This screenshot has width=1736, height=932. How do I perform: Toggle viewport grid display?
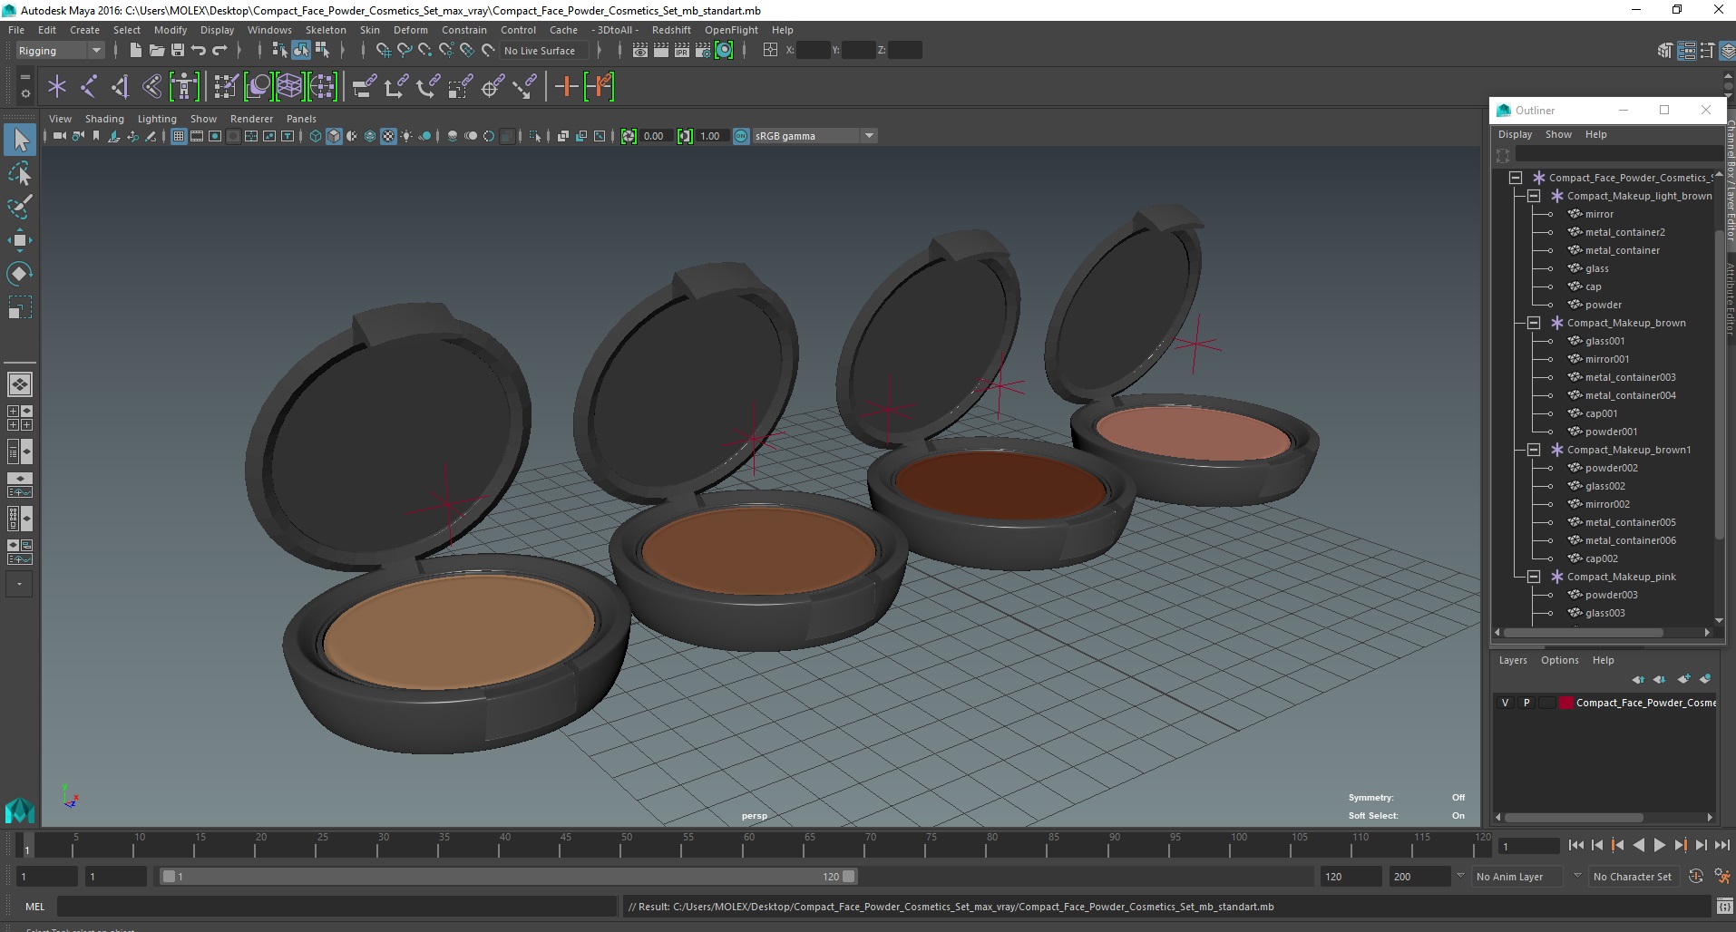click(x=179, y=136)
